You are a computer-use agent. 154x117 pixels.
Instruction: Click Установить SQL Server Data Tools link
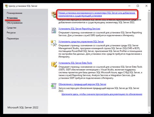(75, 63)
